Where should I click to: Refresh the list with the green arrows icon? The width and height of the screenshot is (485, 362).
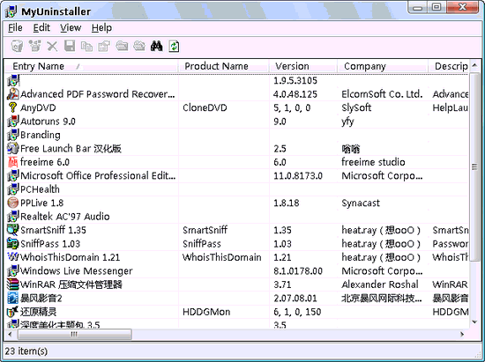[174, 47]
